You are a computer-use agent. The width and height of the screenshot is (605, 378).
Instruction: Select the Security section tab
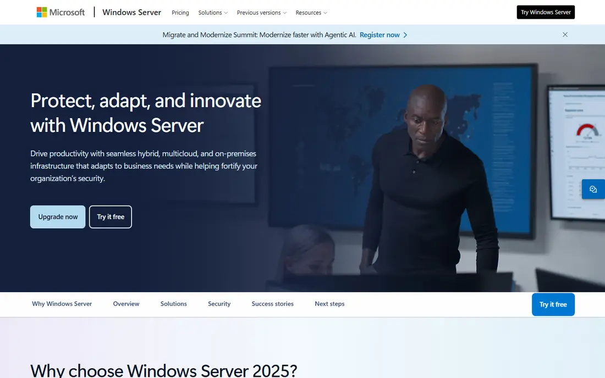pos(219,304)
